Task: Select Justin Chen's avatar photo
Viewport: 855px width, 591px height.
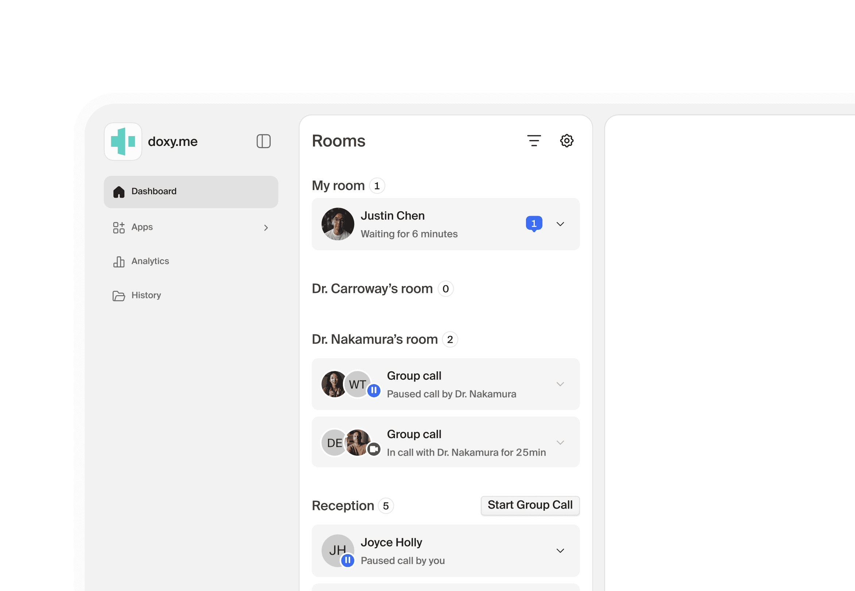Action: (338, 224)
